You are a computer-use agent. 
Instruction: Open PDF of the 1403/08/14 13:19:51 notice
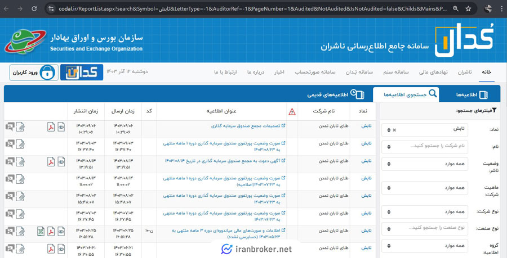pos(51,161)
